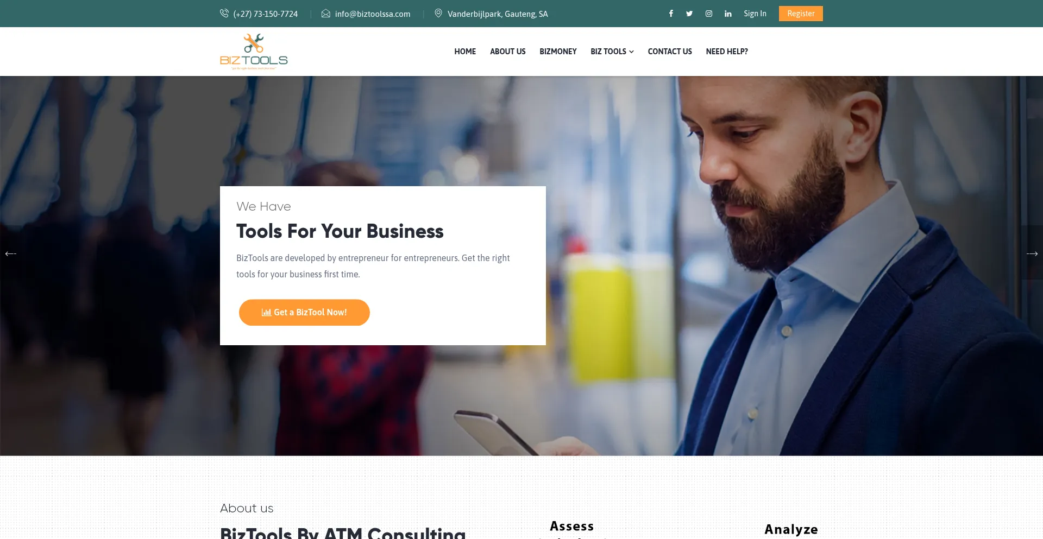
Task: Open the About Us menu item
Action: click(x=508, y=52)
